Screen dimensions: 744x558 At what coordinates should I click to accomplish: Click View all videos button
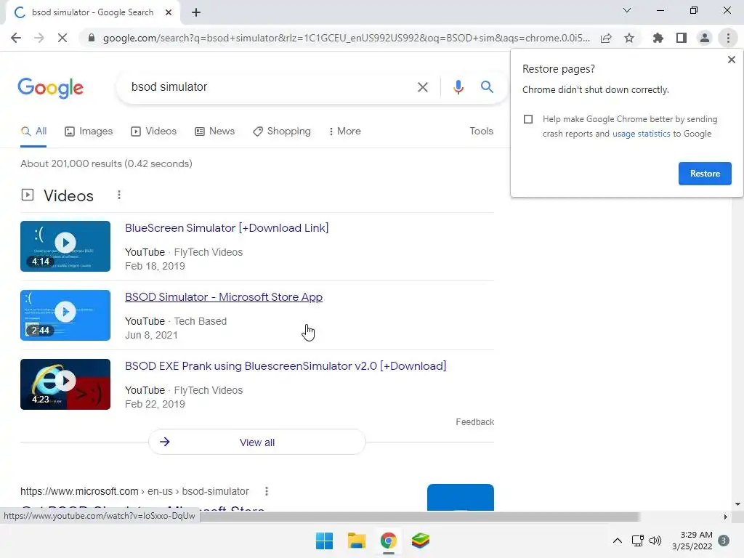click(257, 442)
